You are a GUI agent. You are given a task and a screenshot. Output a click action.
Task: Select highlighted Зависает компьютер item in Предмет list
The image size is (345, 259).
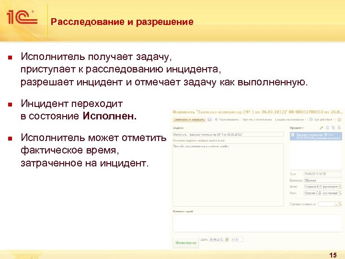(316, 136)
